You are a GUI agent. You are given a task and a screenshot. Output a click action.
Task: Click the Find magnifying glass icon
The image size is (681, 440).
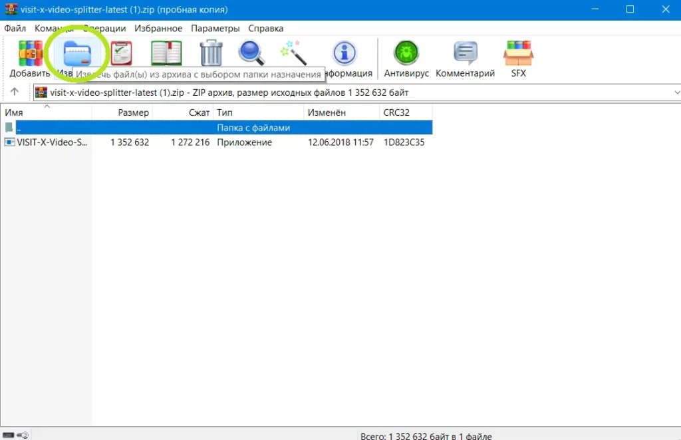(x=252, y=53)
